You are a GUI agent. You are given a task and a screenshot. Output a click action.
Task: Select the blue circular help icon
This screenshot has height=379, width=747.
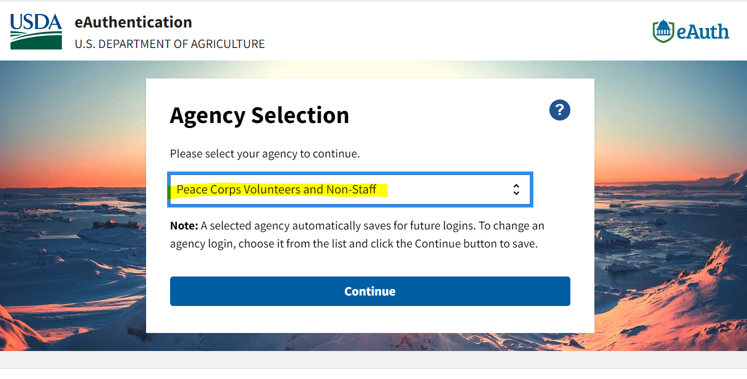pyautogui.click(x=559, y=110)
